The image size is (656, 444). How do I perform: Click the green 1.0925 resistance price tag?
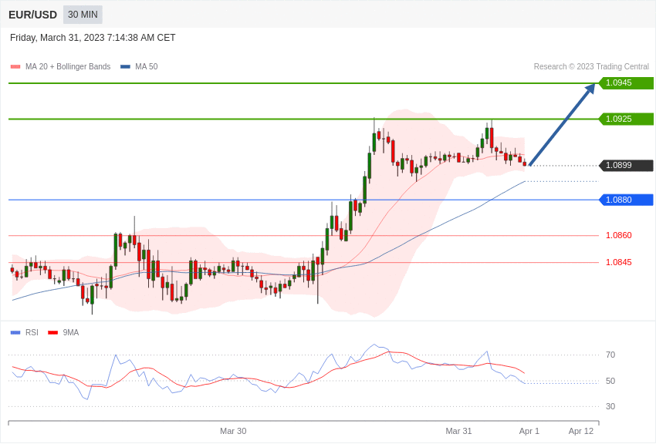pyautogui.click(x=626, y=119)
